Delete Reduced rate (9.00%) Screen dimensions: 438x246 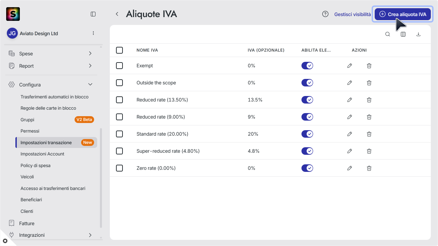pos(369,117)
